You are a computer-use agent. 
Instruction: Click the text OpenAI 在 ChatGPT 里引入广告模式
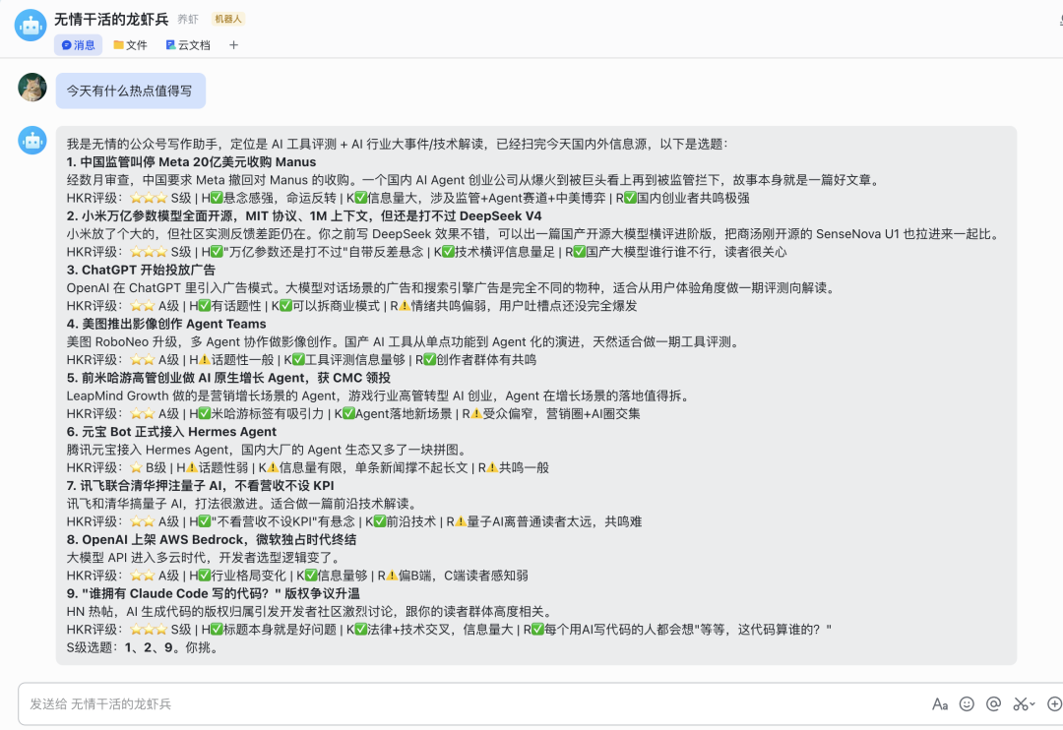(x=451, y=288)
